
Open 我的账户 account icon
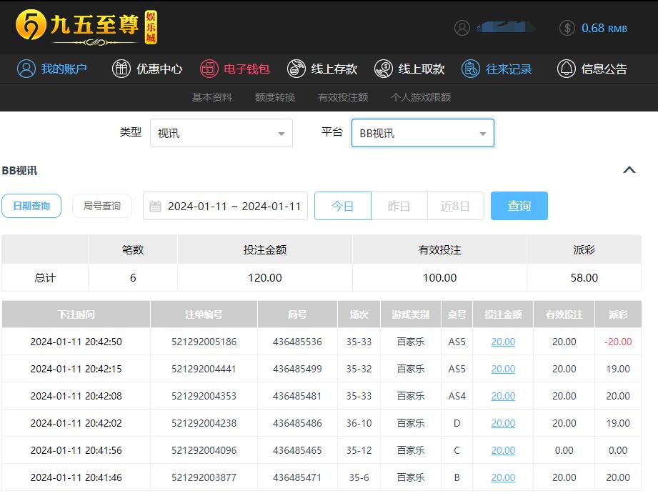pos(26,69)
